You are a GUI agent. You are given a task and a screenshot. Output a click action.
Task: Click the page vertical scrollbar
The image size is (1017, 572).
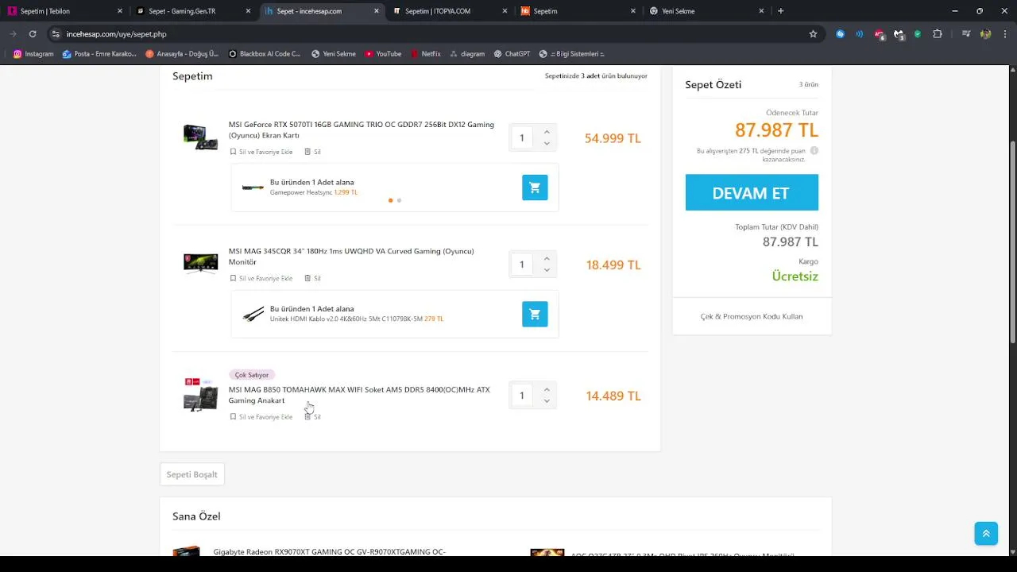[x=1012, y=242]
